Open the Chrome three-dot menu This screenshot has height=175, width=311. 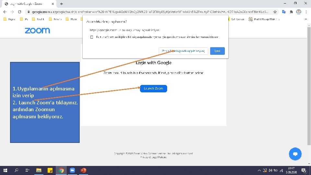(x=306, y=12)
